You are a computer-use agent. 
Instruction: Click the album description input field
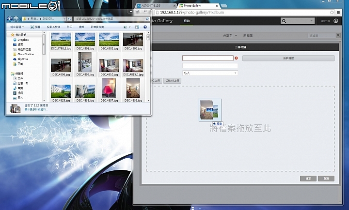click(210, 65)
